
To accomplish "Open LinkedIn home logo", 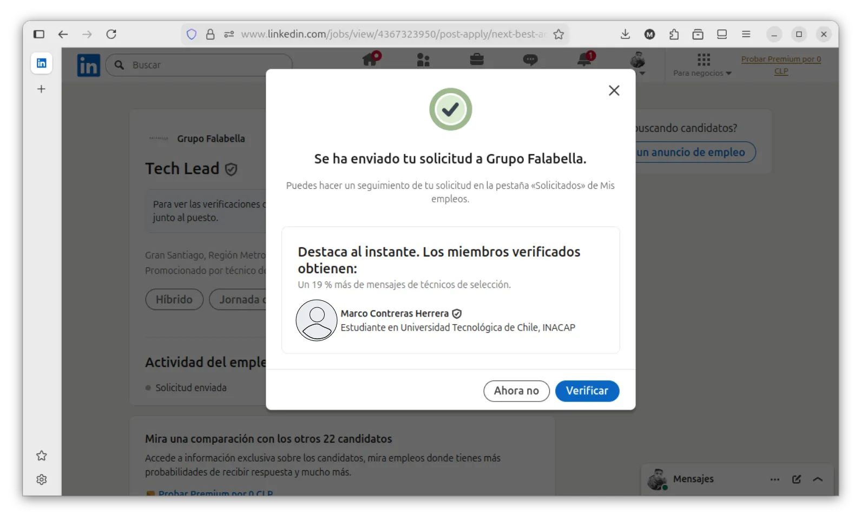I will pyautogui.click(x=89, y=65).
